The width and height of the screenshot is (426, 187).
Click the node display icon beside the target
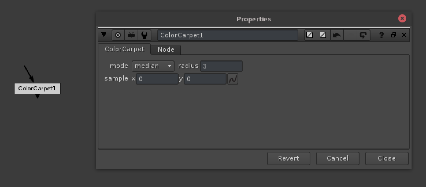(131, 35)
